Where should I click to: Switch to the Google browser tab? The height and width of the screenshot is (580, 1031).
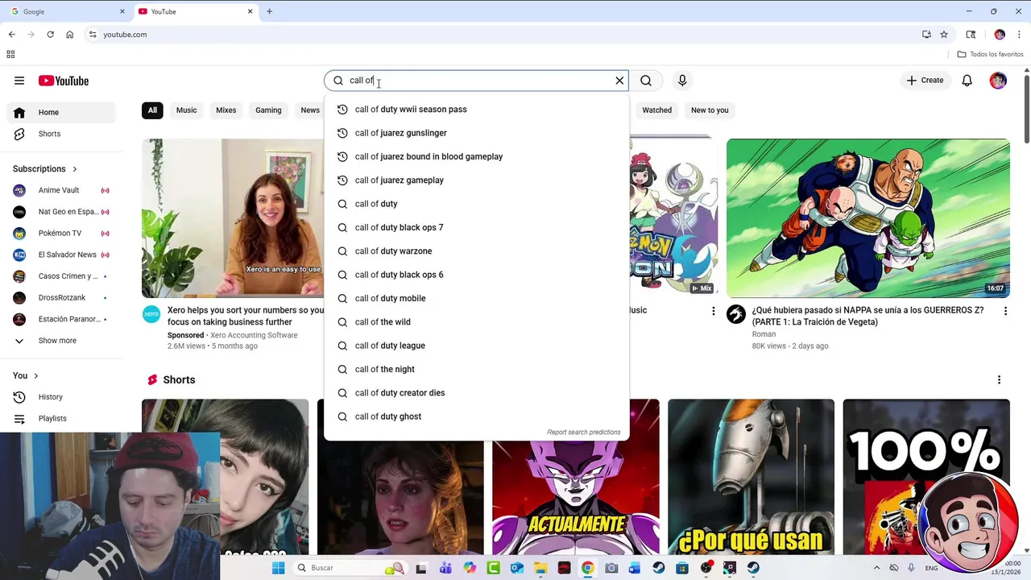(x=66, y=11)
